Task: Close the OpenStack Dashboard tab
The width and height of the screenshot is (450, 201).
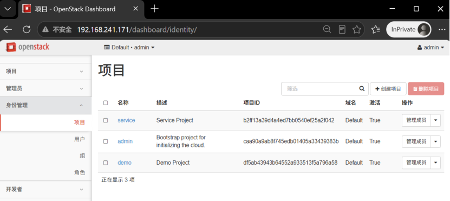Action: [x=136, y=9]
